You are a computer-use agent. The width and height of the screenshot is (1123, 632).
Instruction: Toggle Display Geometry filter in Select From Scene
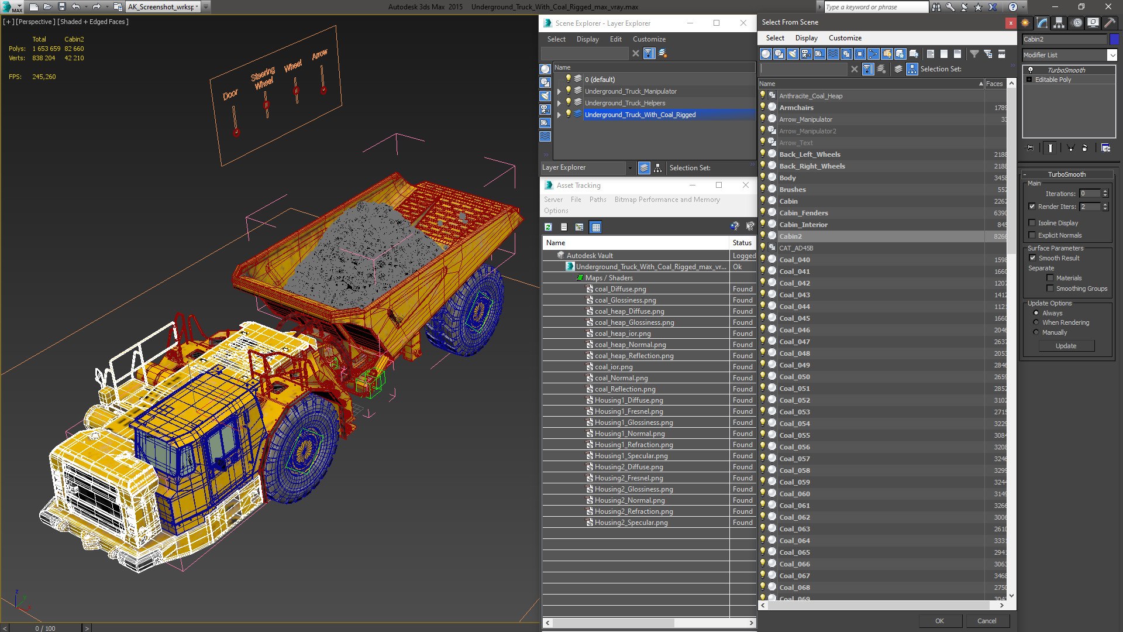[x=766, y=54]
